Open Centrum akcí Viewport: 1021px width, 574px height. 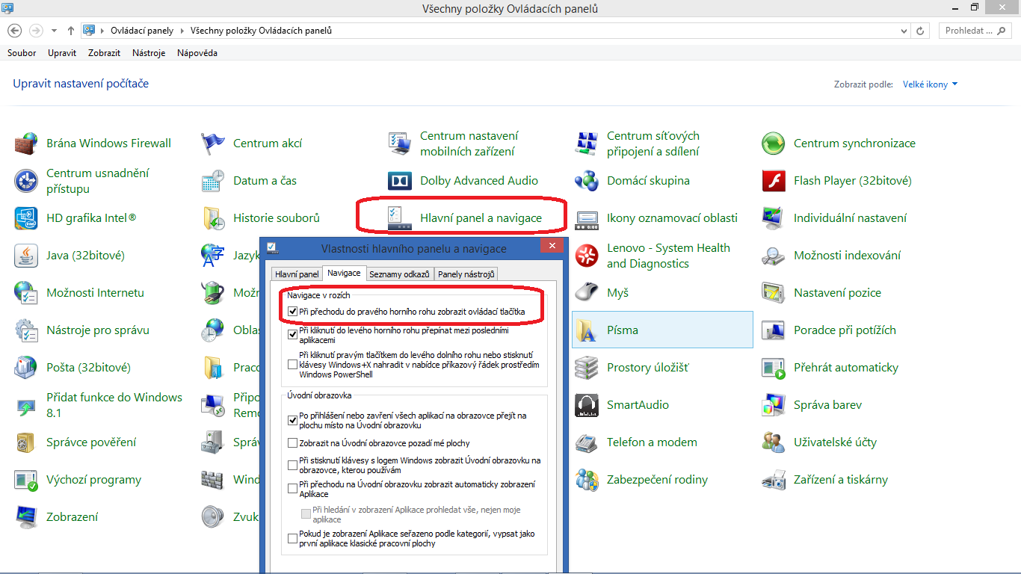252,143
